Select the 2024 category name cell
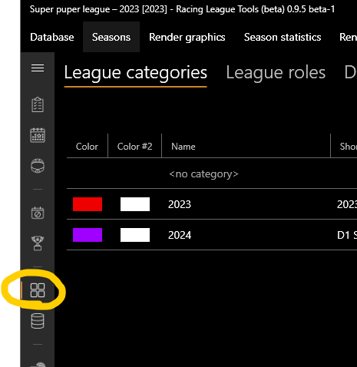357x367 pixels. tap(180, 235)
